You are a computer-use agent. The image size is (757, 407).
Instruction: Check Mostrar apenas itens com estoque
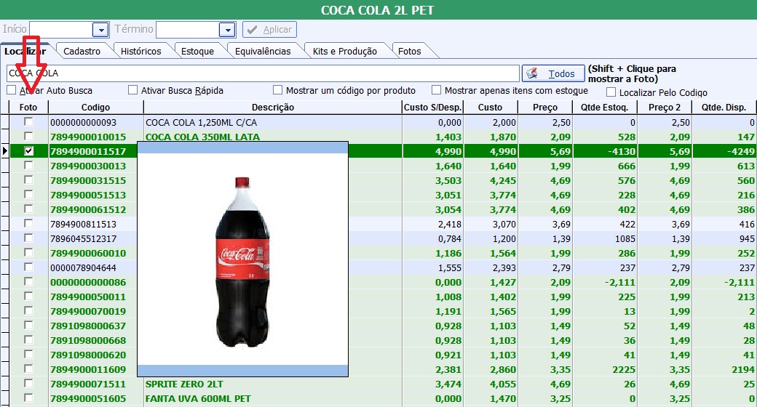tap(437, 90)
